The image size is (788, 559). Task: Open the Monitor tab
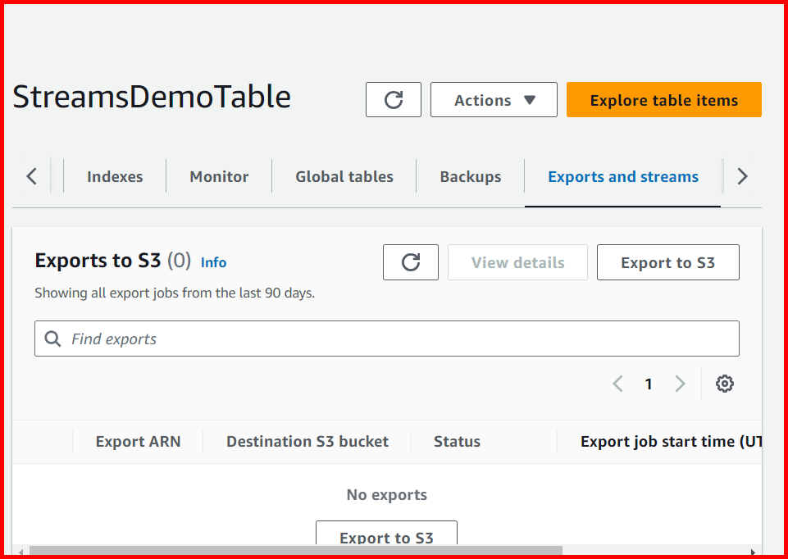tap(218, 175)
